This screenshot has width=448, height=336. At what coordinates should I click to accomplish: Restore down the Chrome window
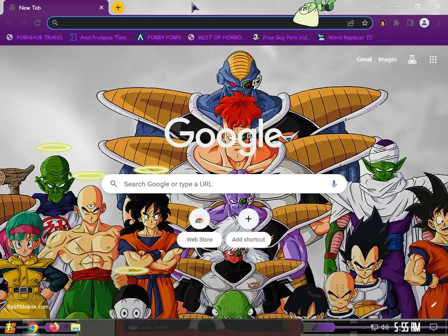(418, 6)
